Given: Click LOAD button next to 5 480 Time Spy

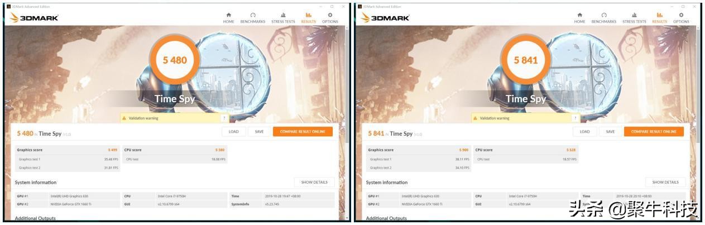Looking at the screenshot, I should pyautogui.click(x=233, y=132).
